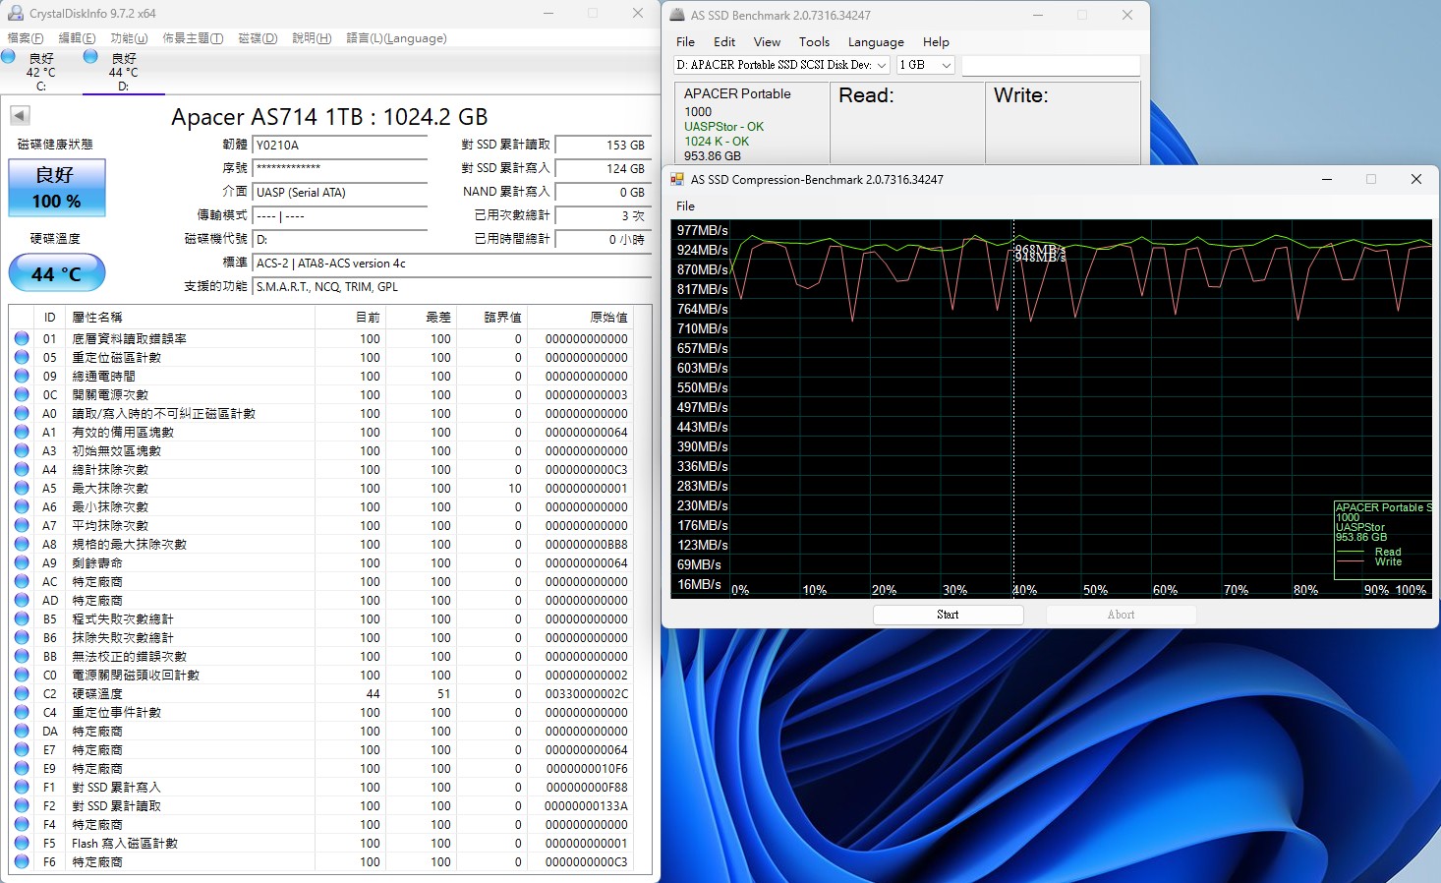1441x883 pixels.
Task: Click the 原始值 column header
Action: tap(580, 317)
